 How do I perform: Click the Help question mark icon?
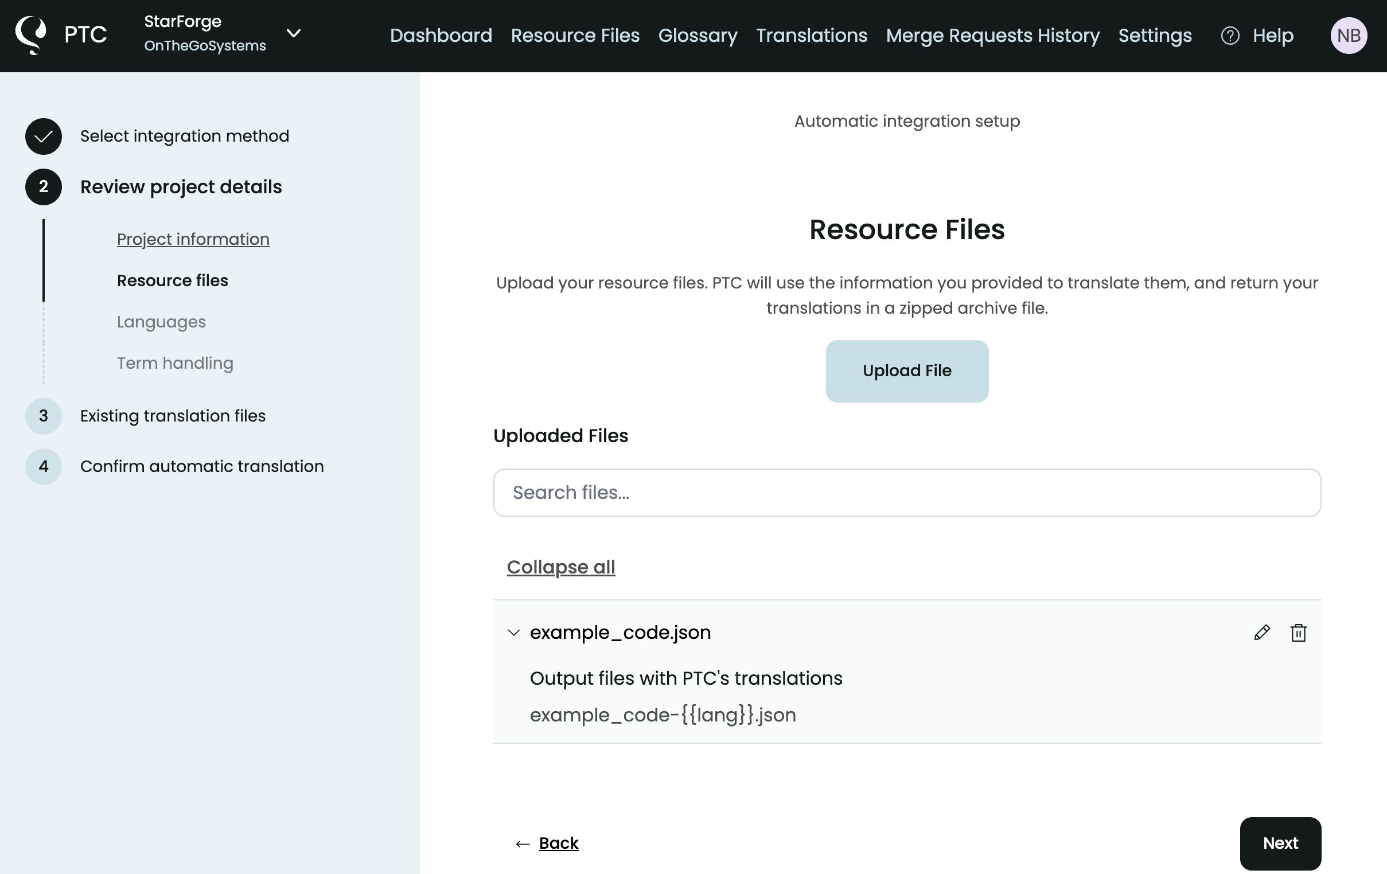[x=1230, y=36]
